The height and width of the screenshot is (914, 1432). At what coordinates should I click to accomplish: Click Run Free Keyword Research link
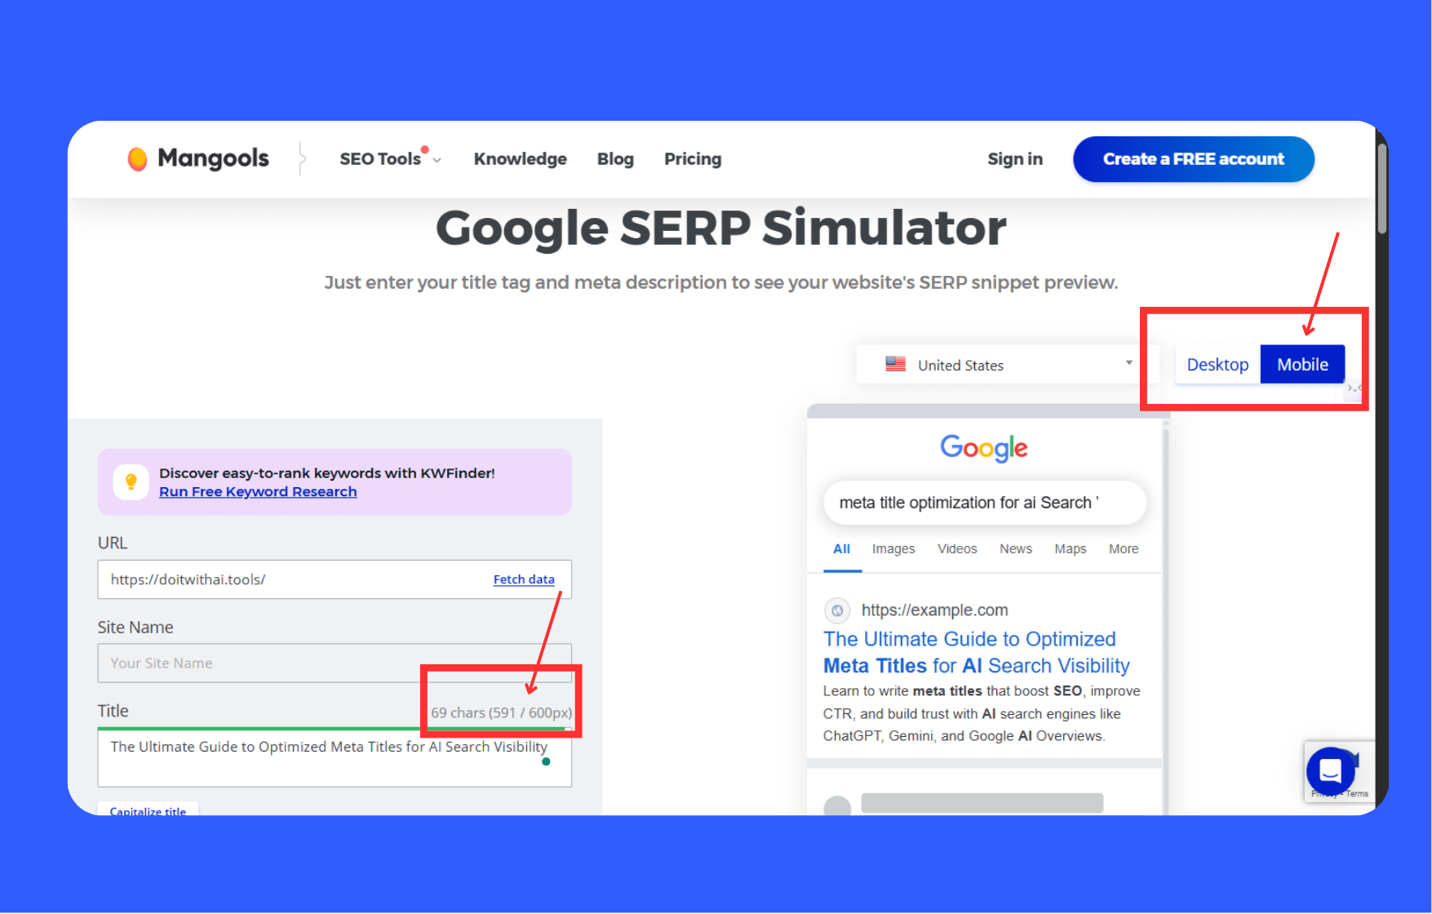[x=258, y=491]
